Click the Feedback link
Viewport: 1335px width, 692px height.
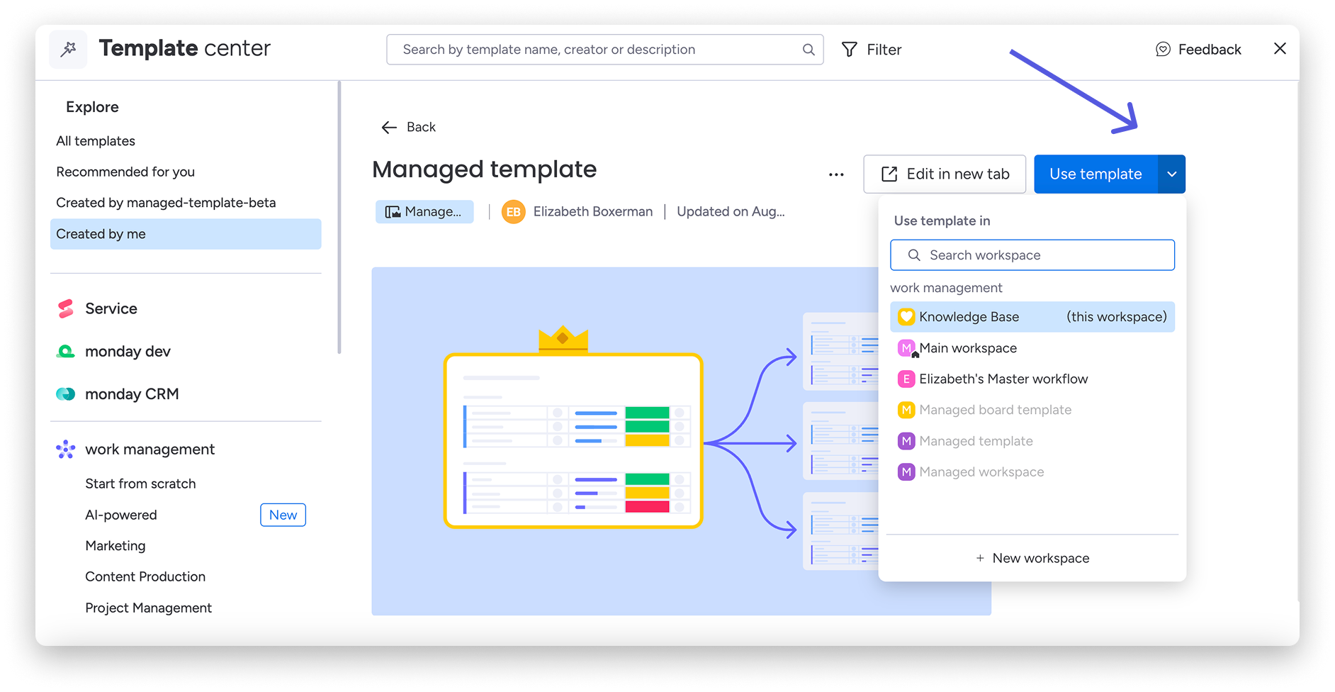click(x=1198, y=50)
